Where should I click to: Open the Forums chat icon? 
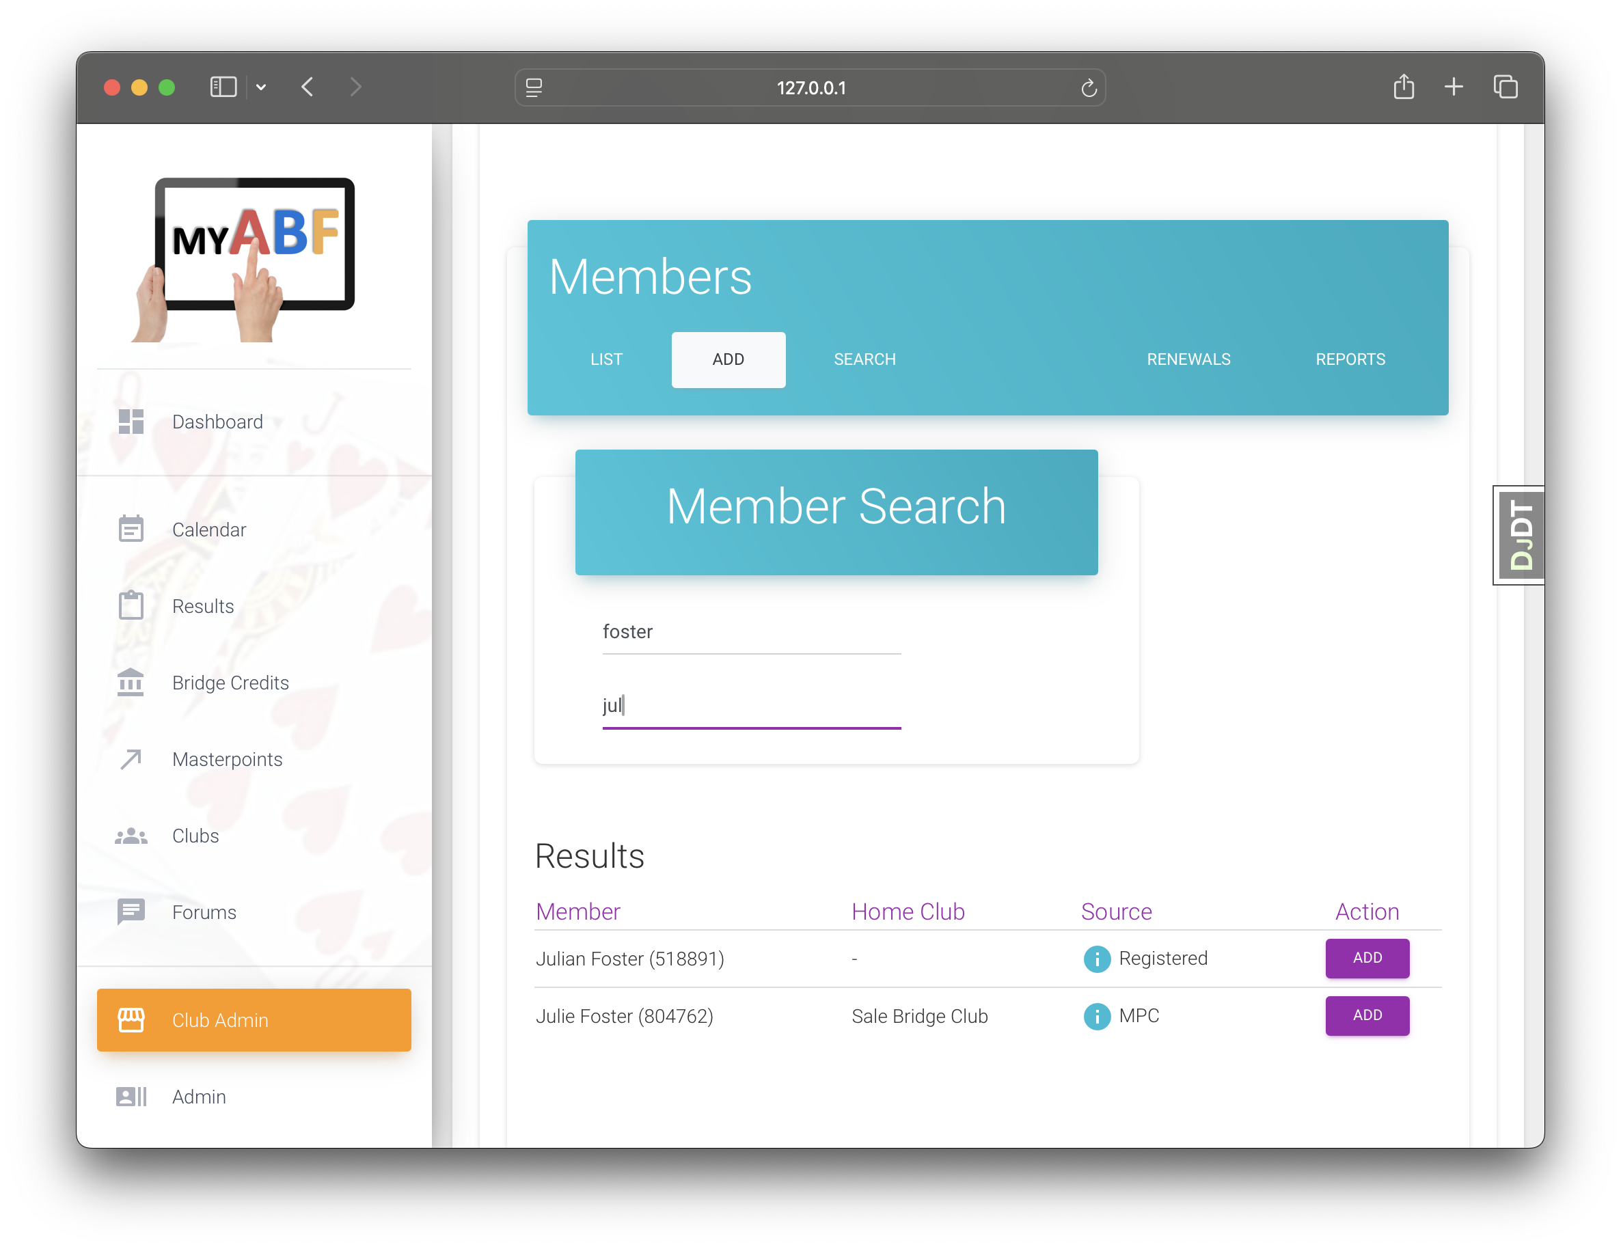[x=131, y=911]
